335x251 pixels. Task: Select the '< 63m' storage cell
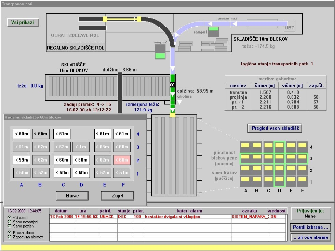(x=103, y=147)
